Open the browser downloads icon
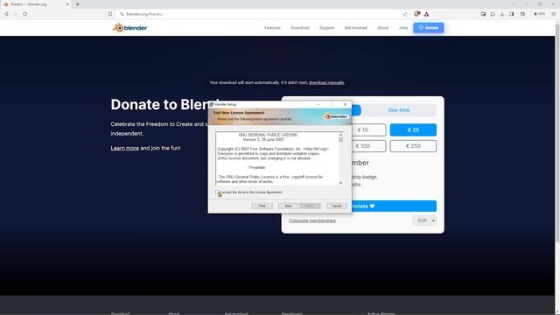 pyautogui.click(x=502, y=14)
